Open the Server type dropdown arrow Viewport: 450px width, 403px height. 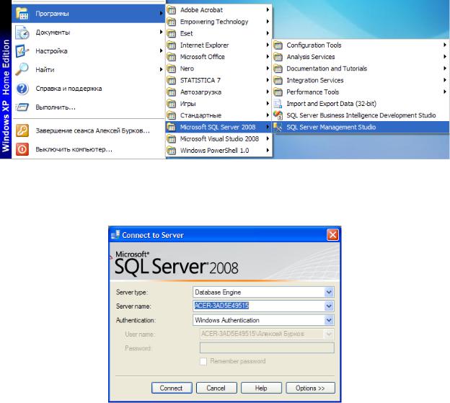(x=329, y=292)
